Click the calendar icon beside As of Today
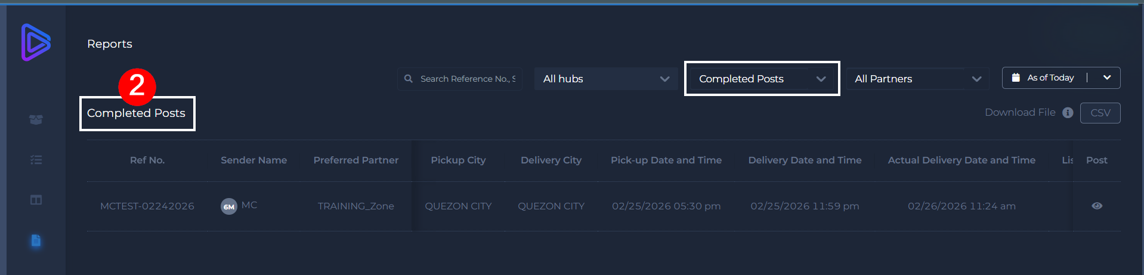 coord(1016,78)
